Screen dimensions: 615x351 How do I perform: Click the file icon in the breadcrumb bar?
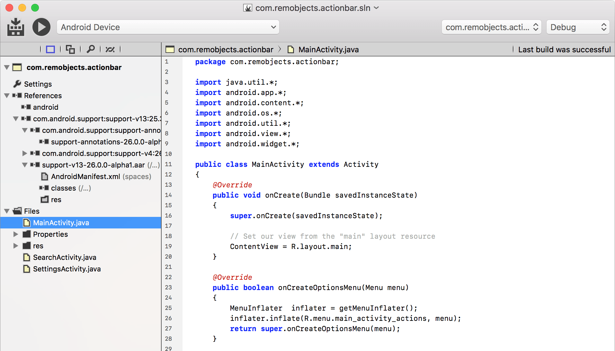(290, 49)
